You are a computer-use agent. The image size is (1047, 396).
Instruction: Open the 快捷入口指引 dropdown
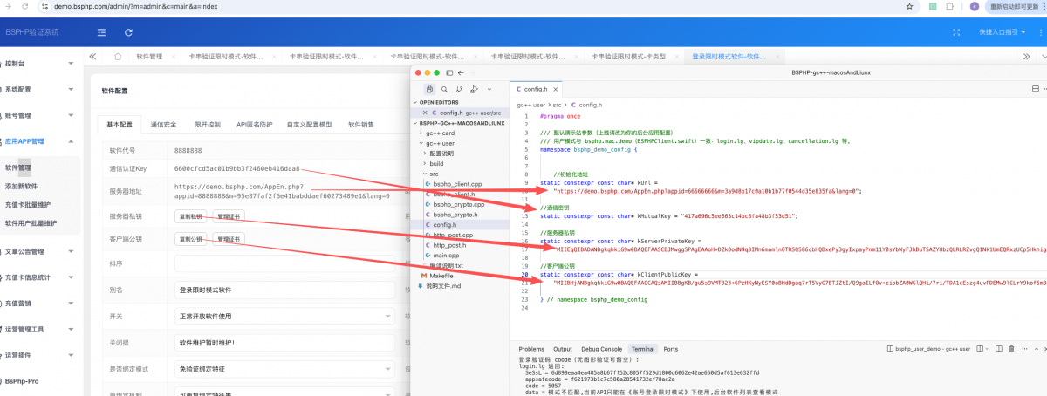click(1001, 32)
